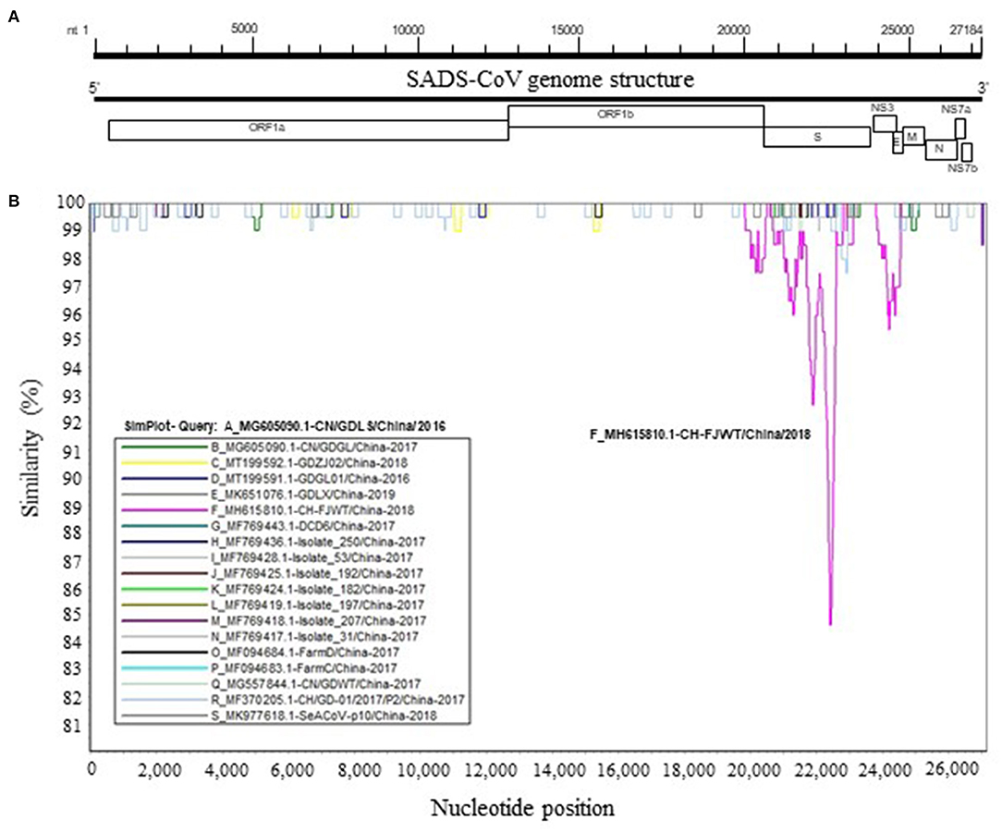Screen dimensions: 1002x832
Task: Click the green line swatch for B_MG605090.1
Action: click(164, 447)
